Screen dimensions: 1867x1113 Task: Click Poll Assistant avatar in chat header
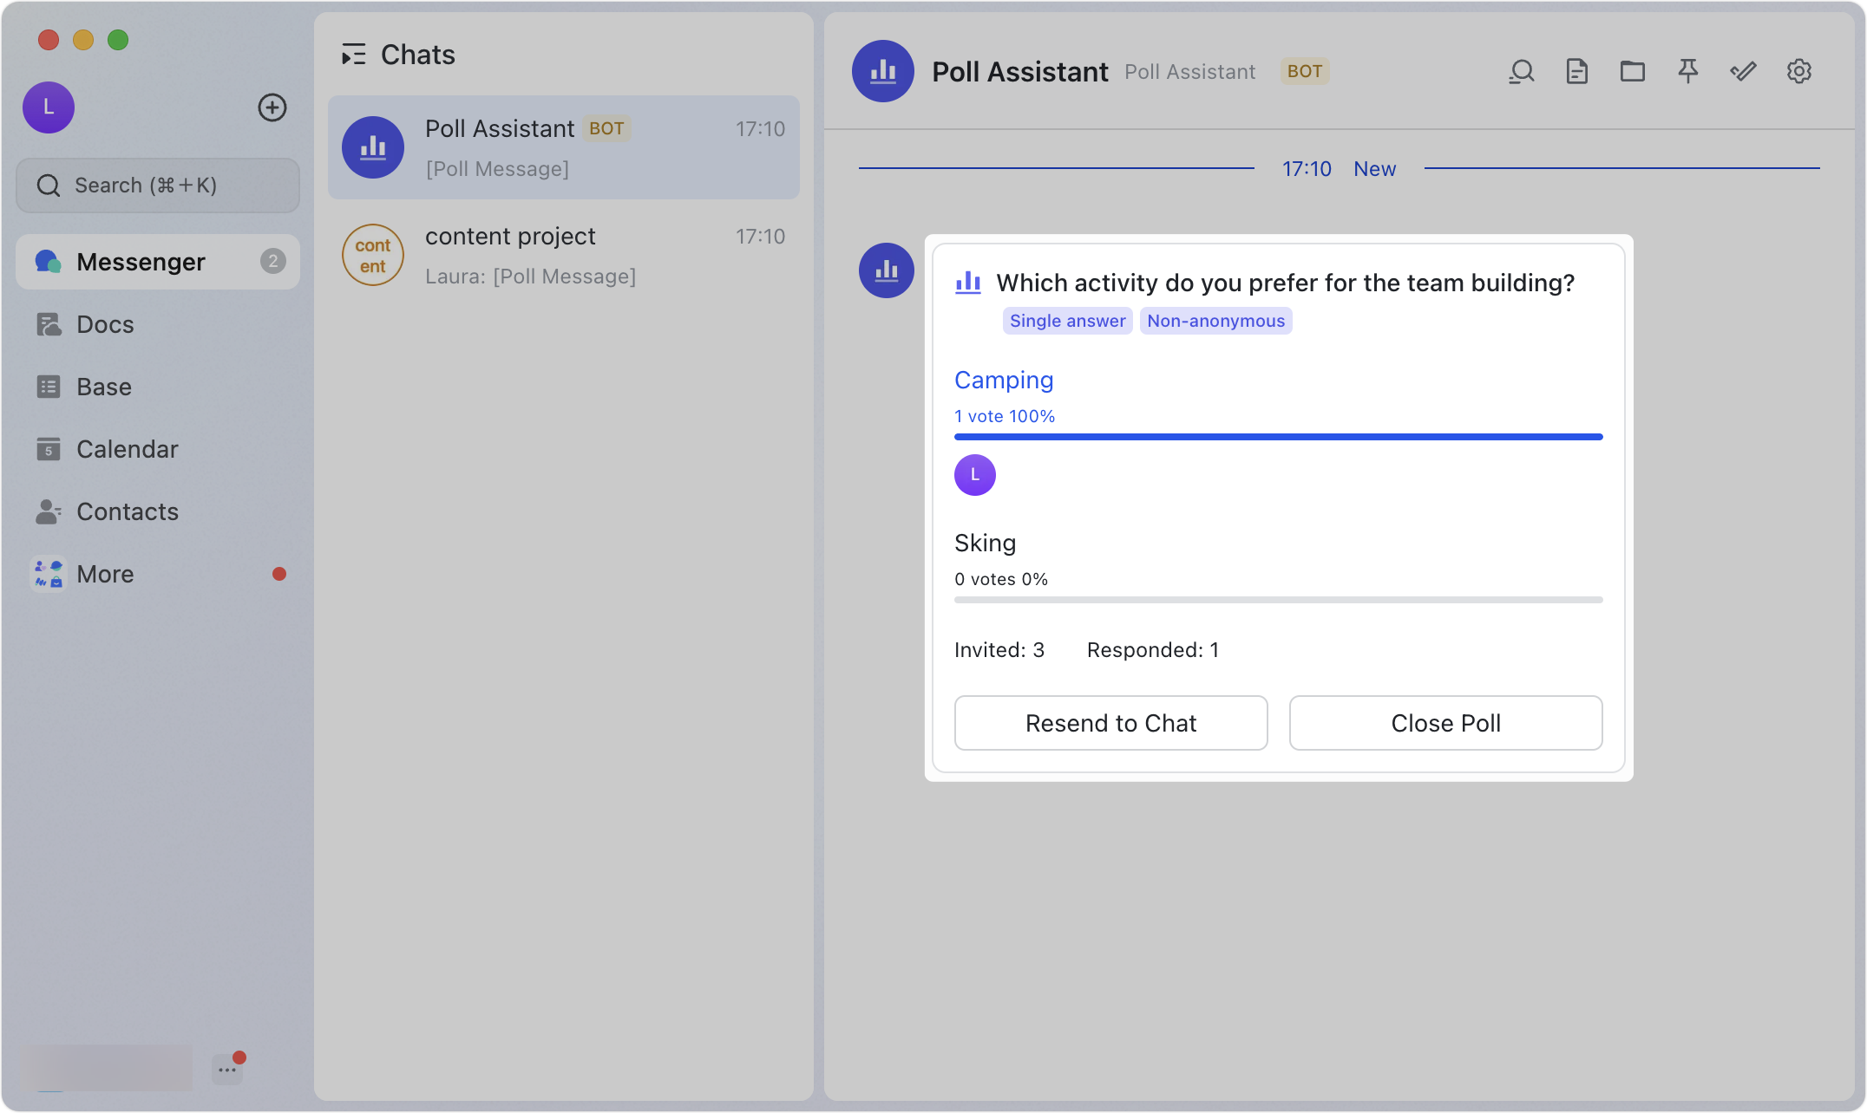pyautogui.click(x=883, y=71)
